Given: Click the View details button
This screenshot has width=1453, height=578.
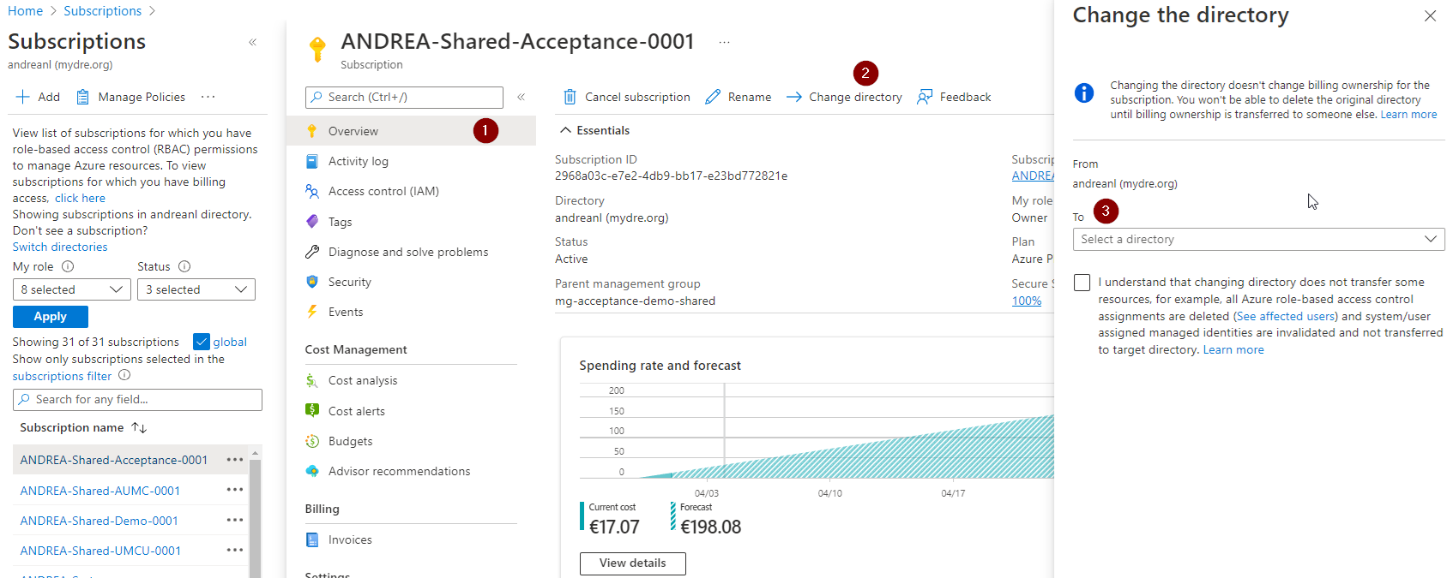Looking at the screenshot, I should coord(633,563).
